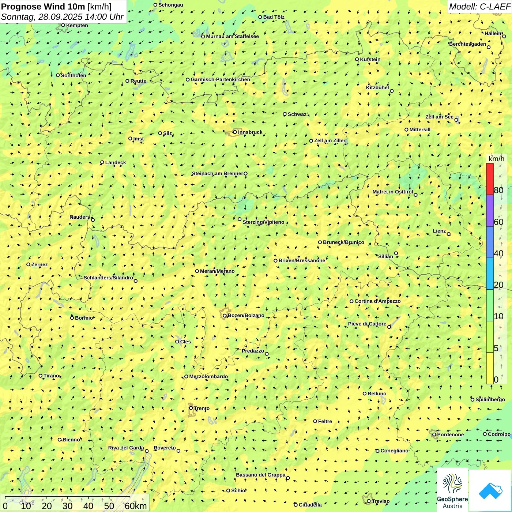Click the Kufstein label
The image size is (512, 512).
click(x=370, y=59)
